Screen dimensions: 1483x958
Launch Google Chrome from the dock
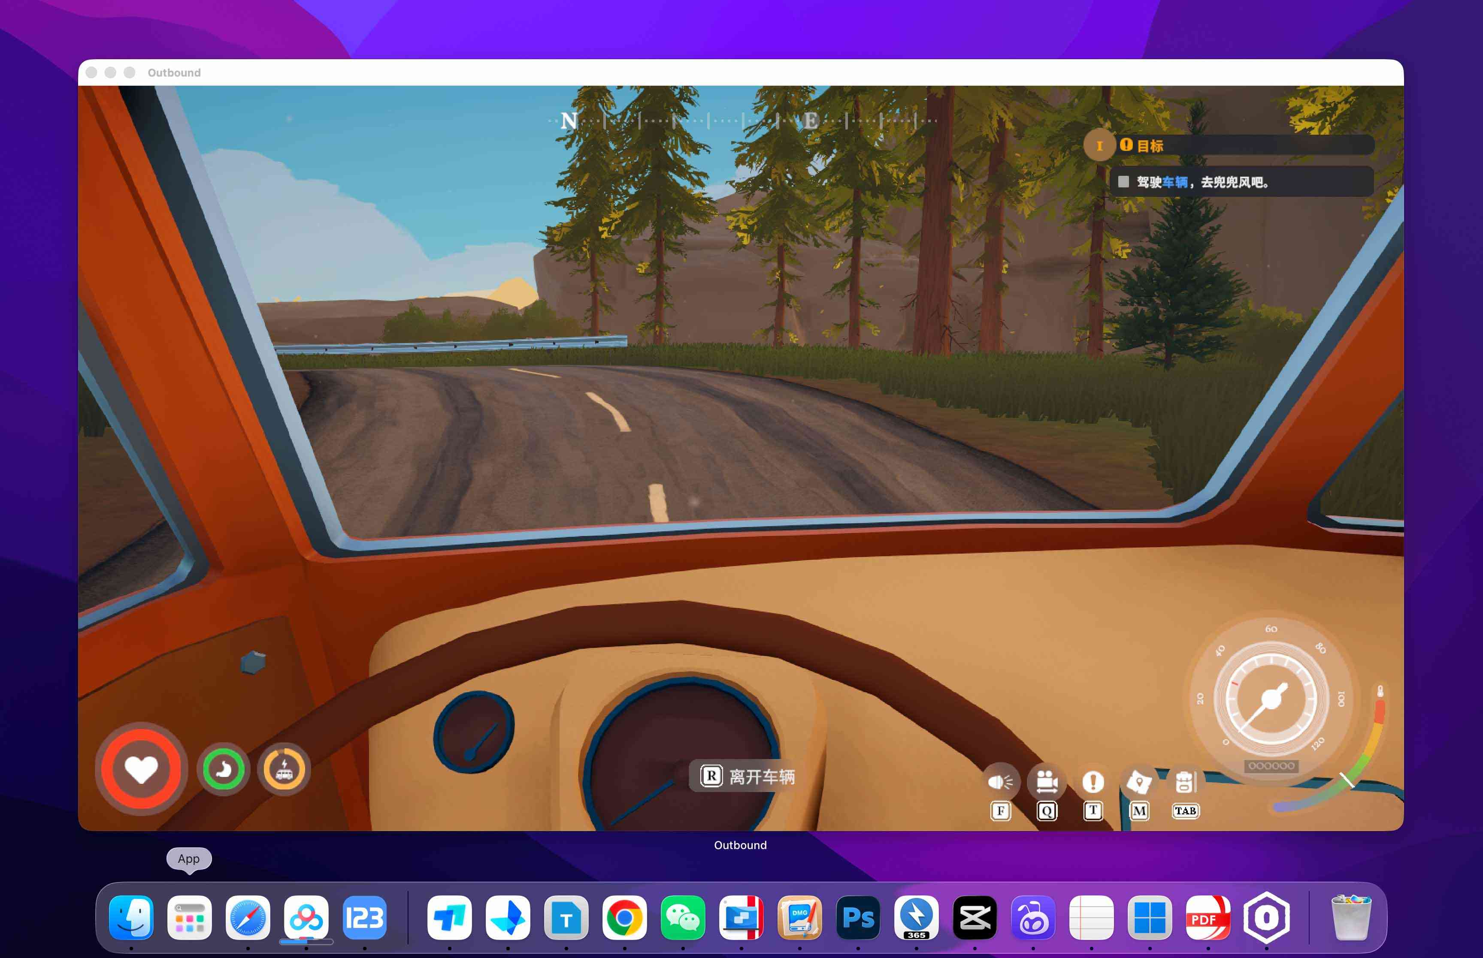point(624,918)
